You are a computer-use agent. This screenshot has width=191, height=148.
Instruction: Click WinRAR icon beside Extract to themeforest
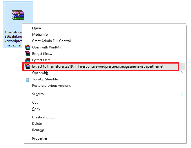[28, 66]
